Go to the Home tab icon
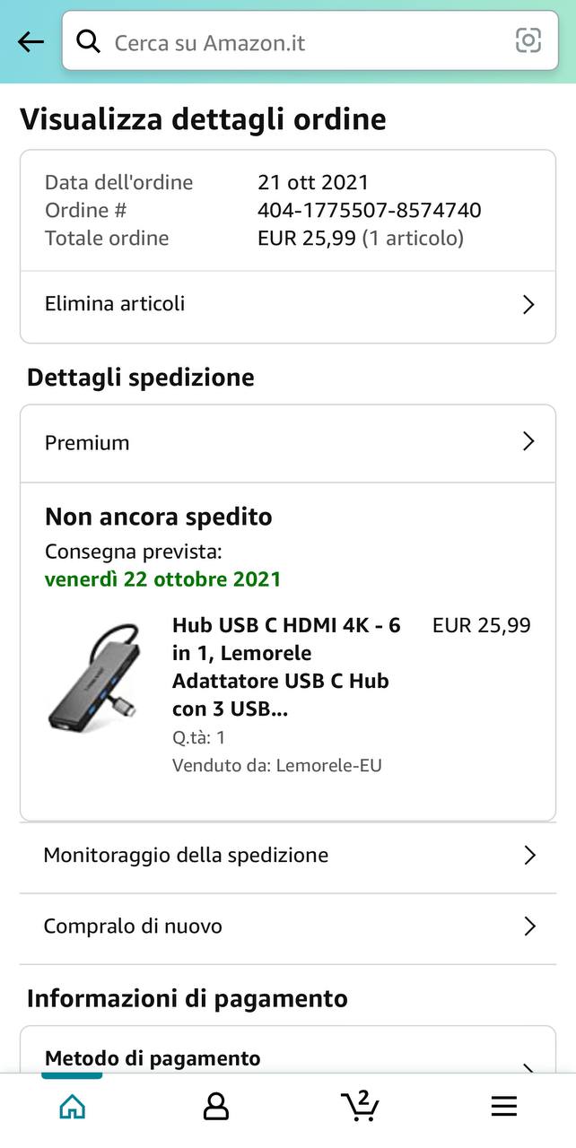Screen dimensions: 576x1148 pos(72,1106)
